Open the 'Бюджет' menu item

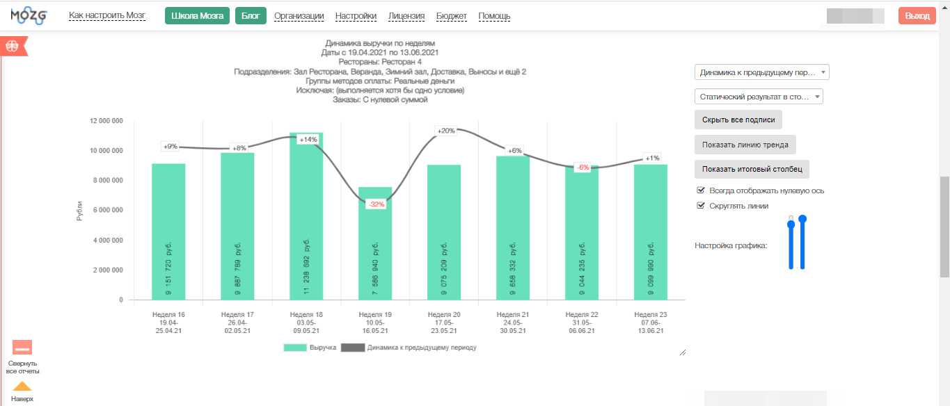452,16
